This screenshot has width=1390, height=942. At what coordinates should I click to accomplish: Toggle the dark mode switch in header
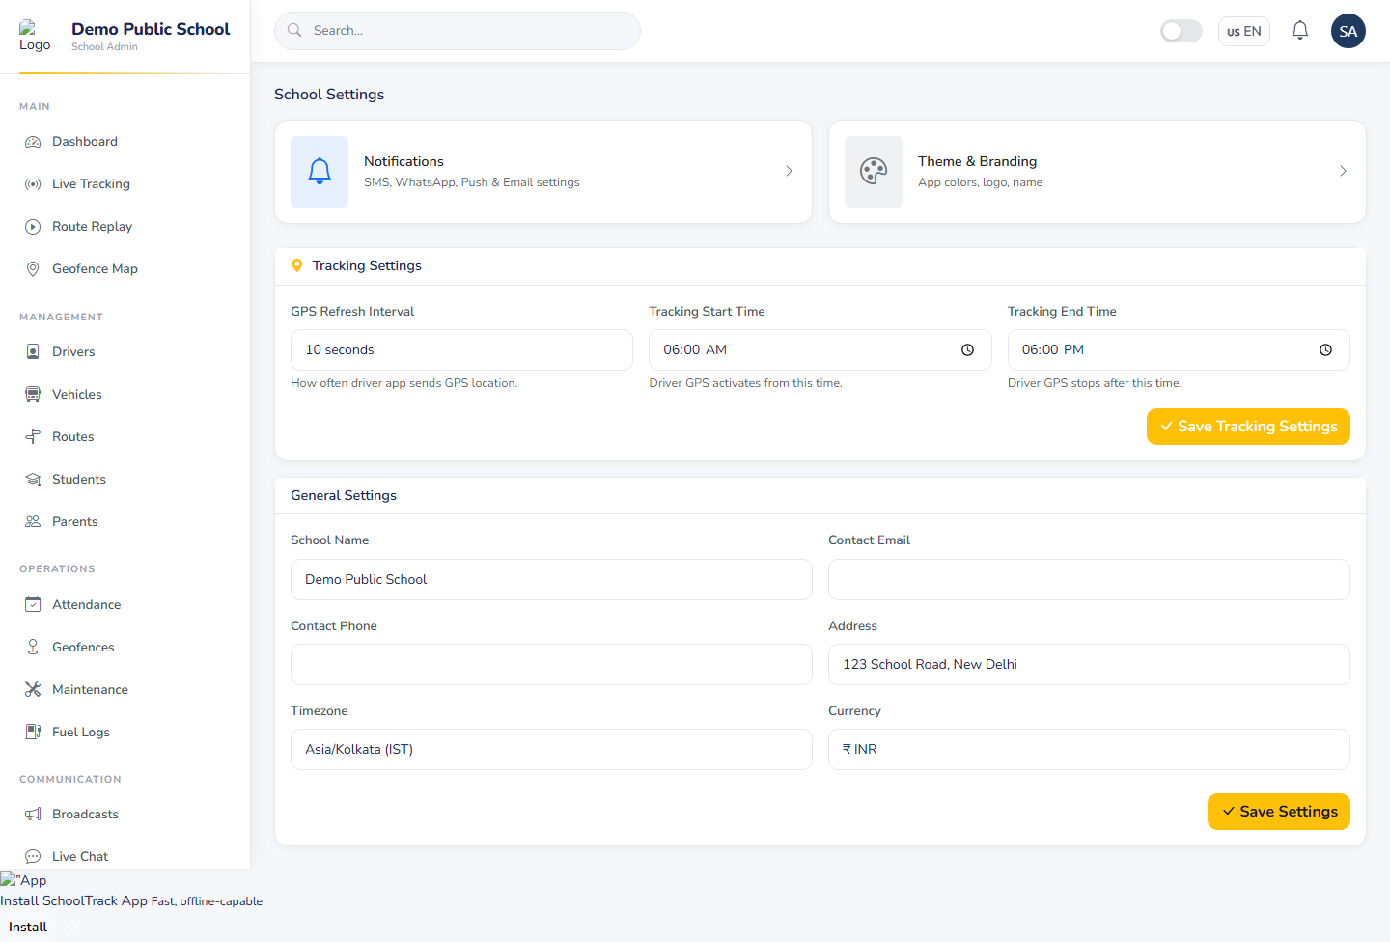[x=1181, y=31]
